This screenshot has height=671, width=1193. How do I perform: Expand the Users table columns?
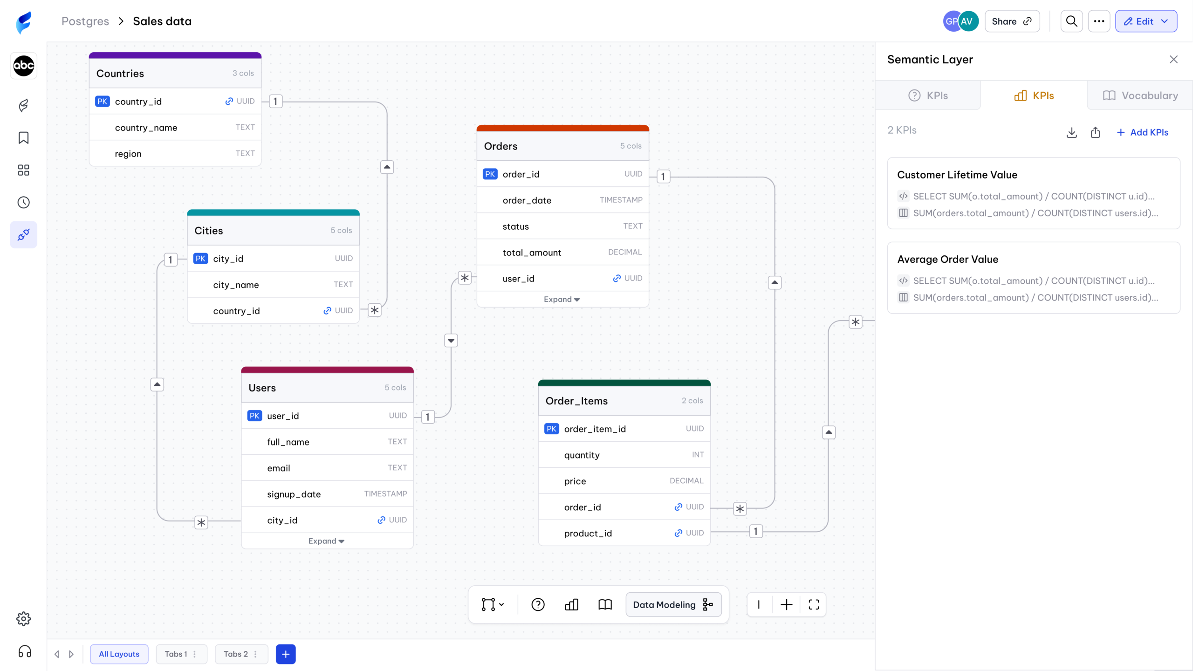click(326, 541)
